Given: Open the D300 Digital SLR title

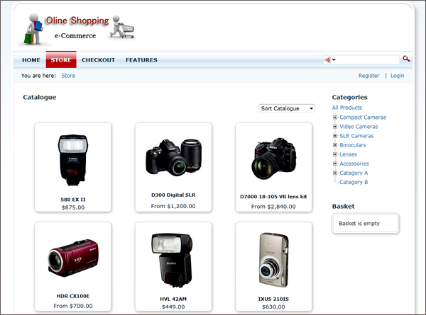Looking at the screenshot, I should pyautogui.click(x=173, y=195).
